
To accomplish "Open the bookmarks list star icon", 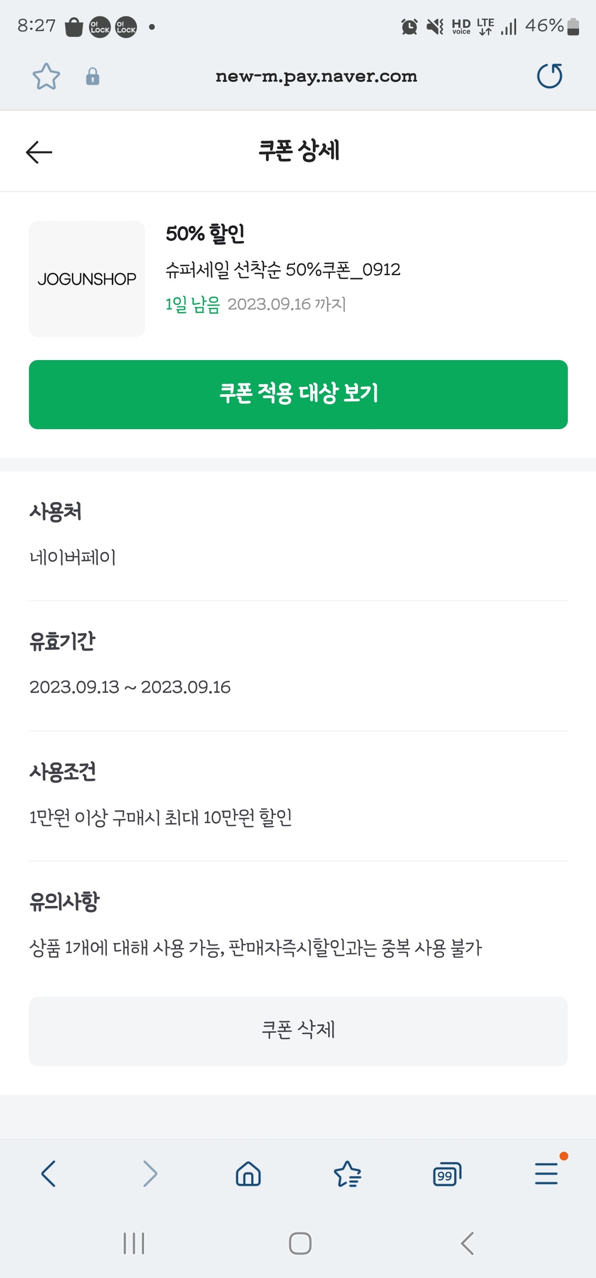I will click(x=348, y=1174).
